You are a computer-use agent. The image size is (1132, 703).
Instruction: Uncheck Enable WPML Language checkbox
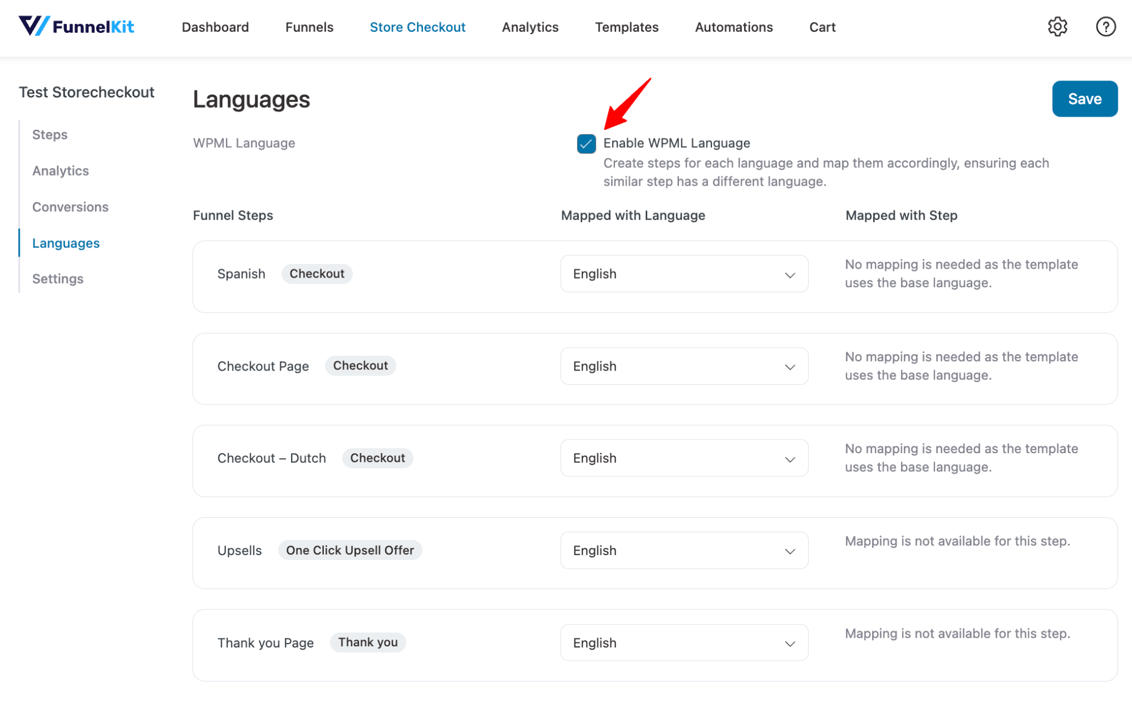pyautogui.click(x=586, y=143)
